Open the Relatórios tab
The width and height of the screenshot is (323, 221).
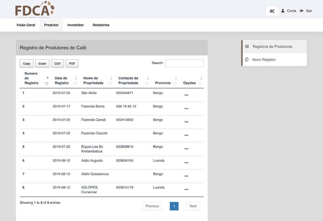[x=101, y=25]
